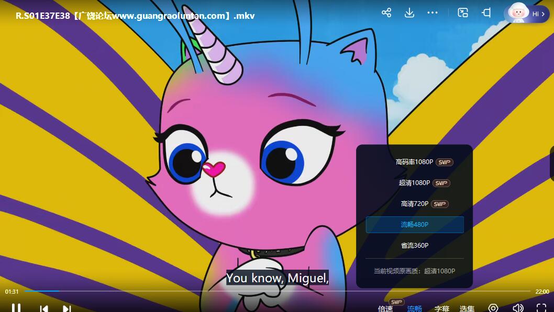
Task: Skip to the previous episode
Action: (x=44, y=309)
